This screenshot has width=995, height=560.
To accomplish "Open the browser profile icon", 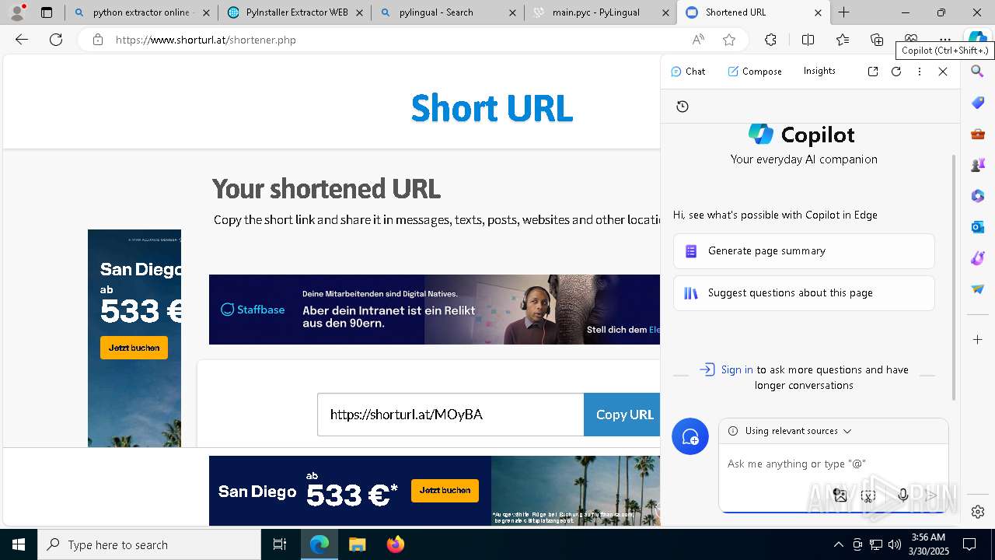I will click(x=17, y=12).
